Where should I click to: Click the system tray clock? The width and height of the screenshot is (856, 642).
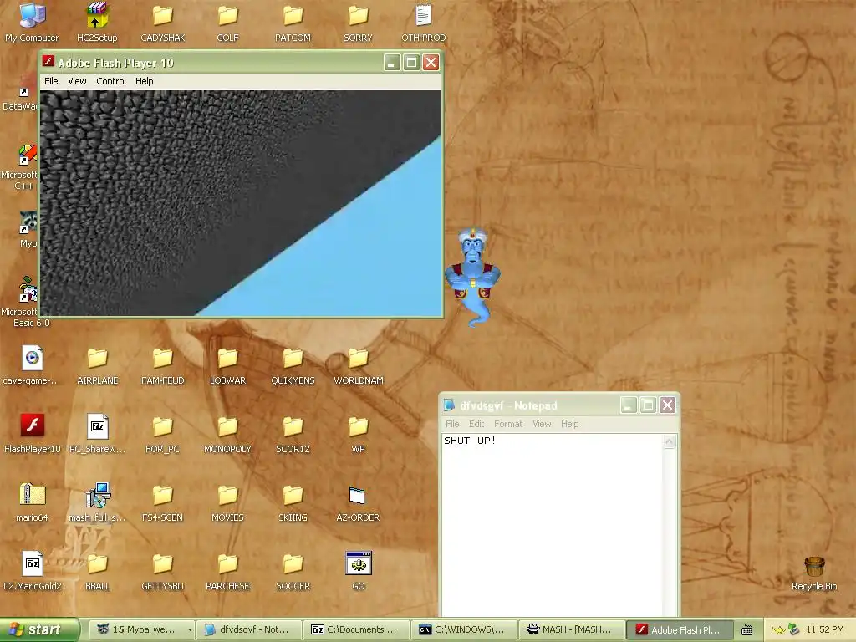click(x=825, y=630)
